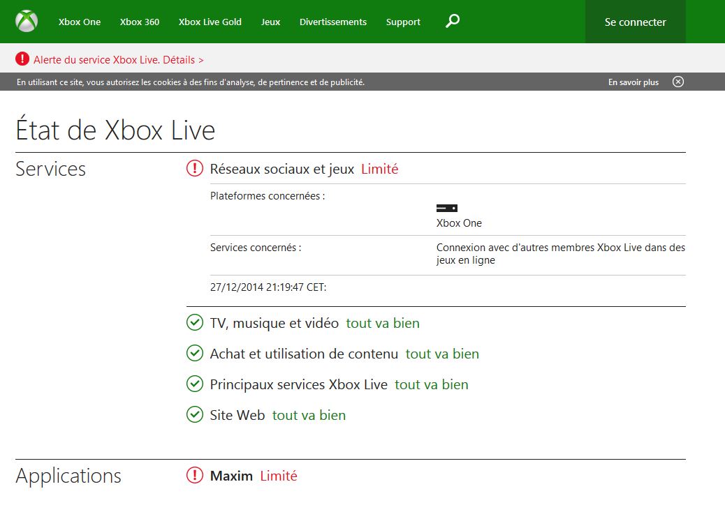Screen dimensions: 725x505
Task: Open the Xbox One menu
Action: click(80, 22)
